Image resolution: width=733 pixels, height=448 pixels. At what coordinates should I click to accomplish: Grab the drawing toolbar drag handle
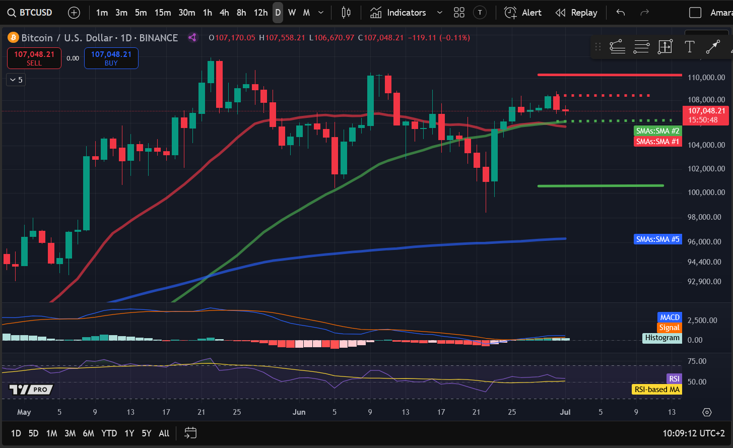598,47
